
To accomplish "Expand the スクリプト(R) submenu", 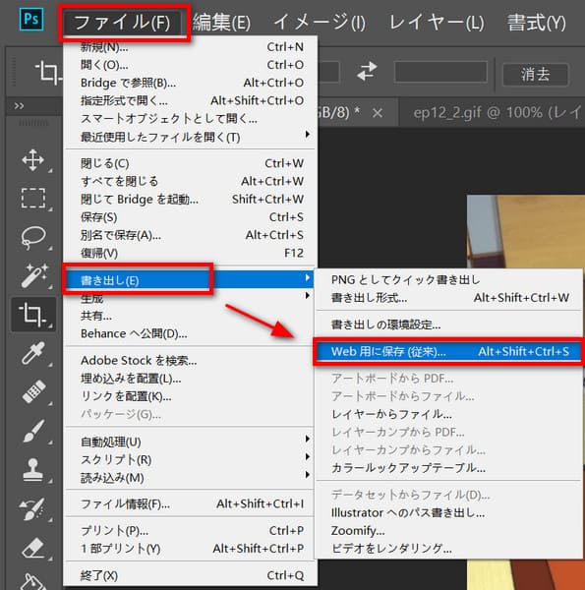I will 192,460.
